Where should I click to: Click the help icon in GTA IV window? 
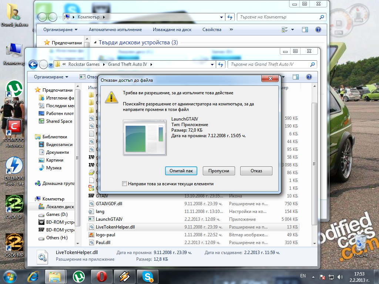[309, 77]
